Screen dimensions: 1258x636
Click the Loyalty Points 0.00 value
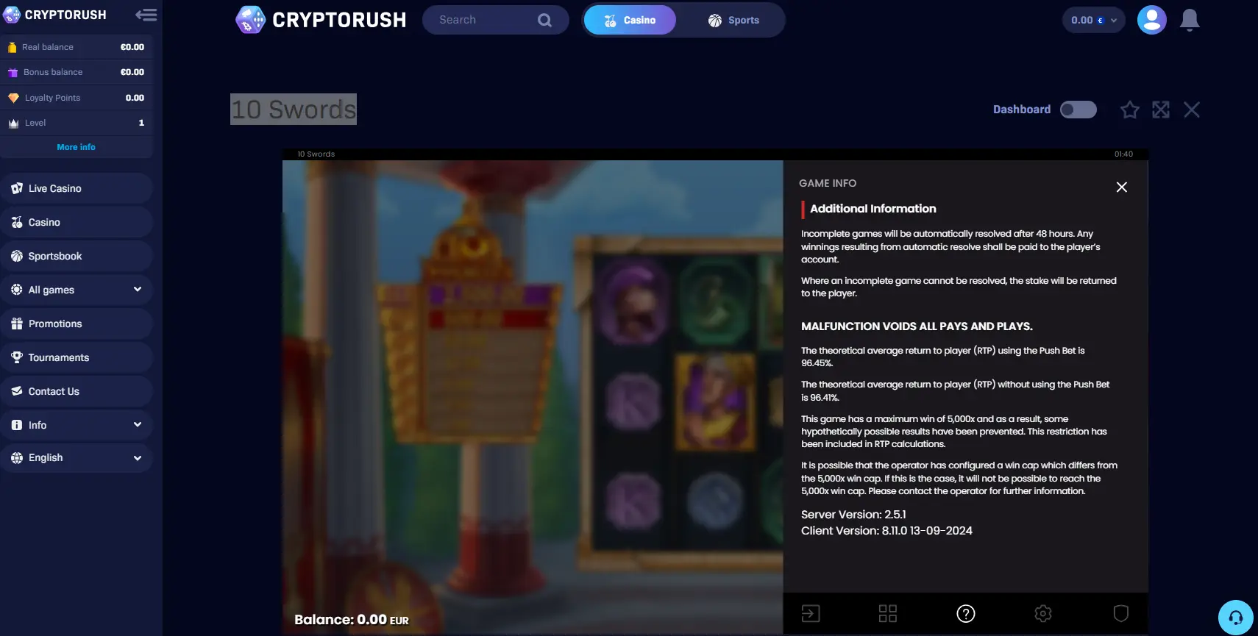[x=135, y=98]
